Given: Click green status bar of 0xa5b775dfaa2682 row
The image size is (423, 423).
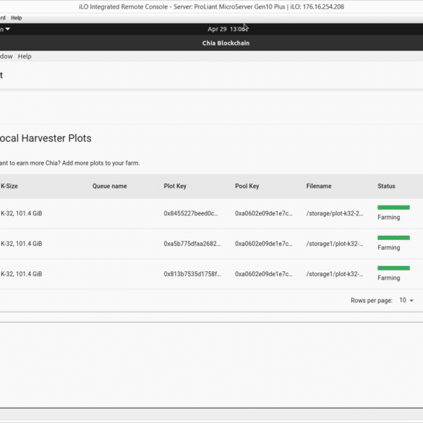Looking at the screenshot, I should (x=393, y=238).
